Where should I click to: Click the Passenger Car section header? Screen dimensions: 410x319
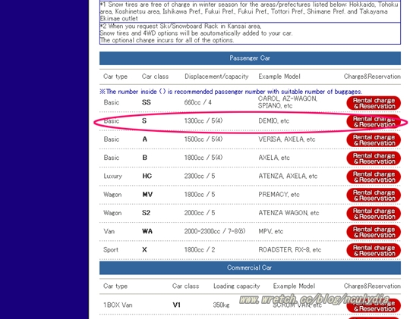click(x=250, y=58)
